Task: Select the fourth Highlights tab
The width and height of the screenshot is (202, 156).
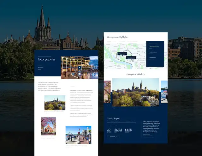Action: click(x=132, y=41)
